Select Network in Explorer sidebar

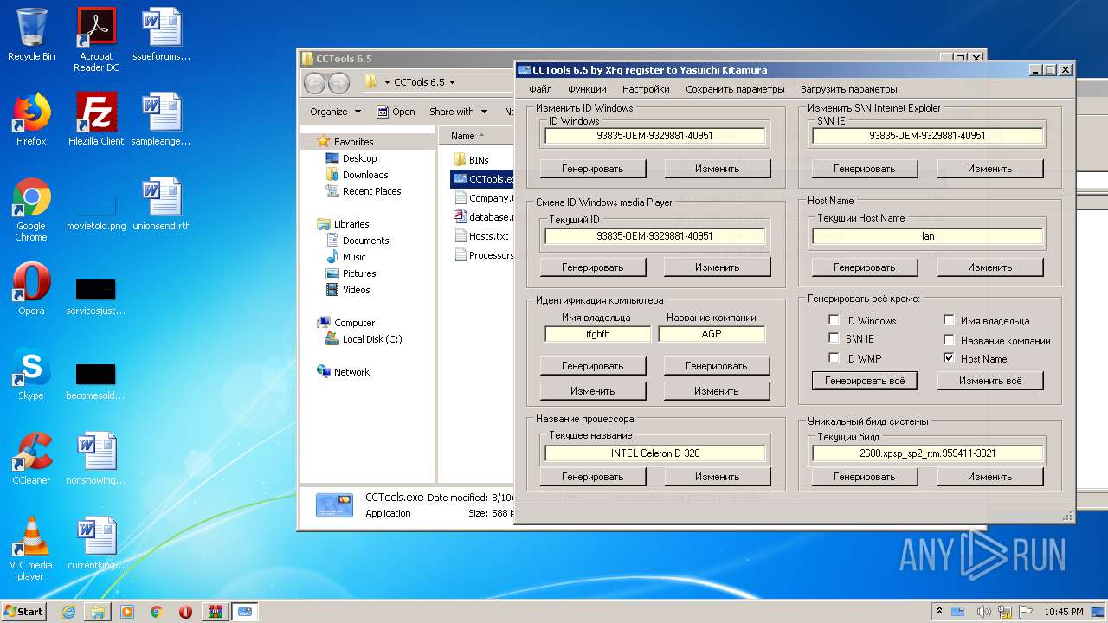[351, 372]
